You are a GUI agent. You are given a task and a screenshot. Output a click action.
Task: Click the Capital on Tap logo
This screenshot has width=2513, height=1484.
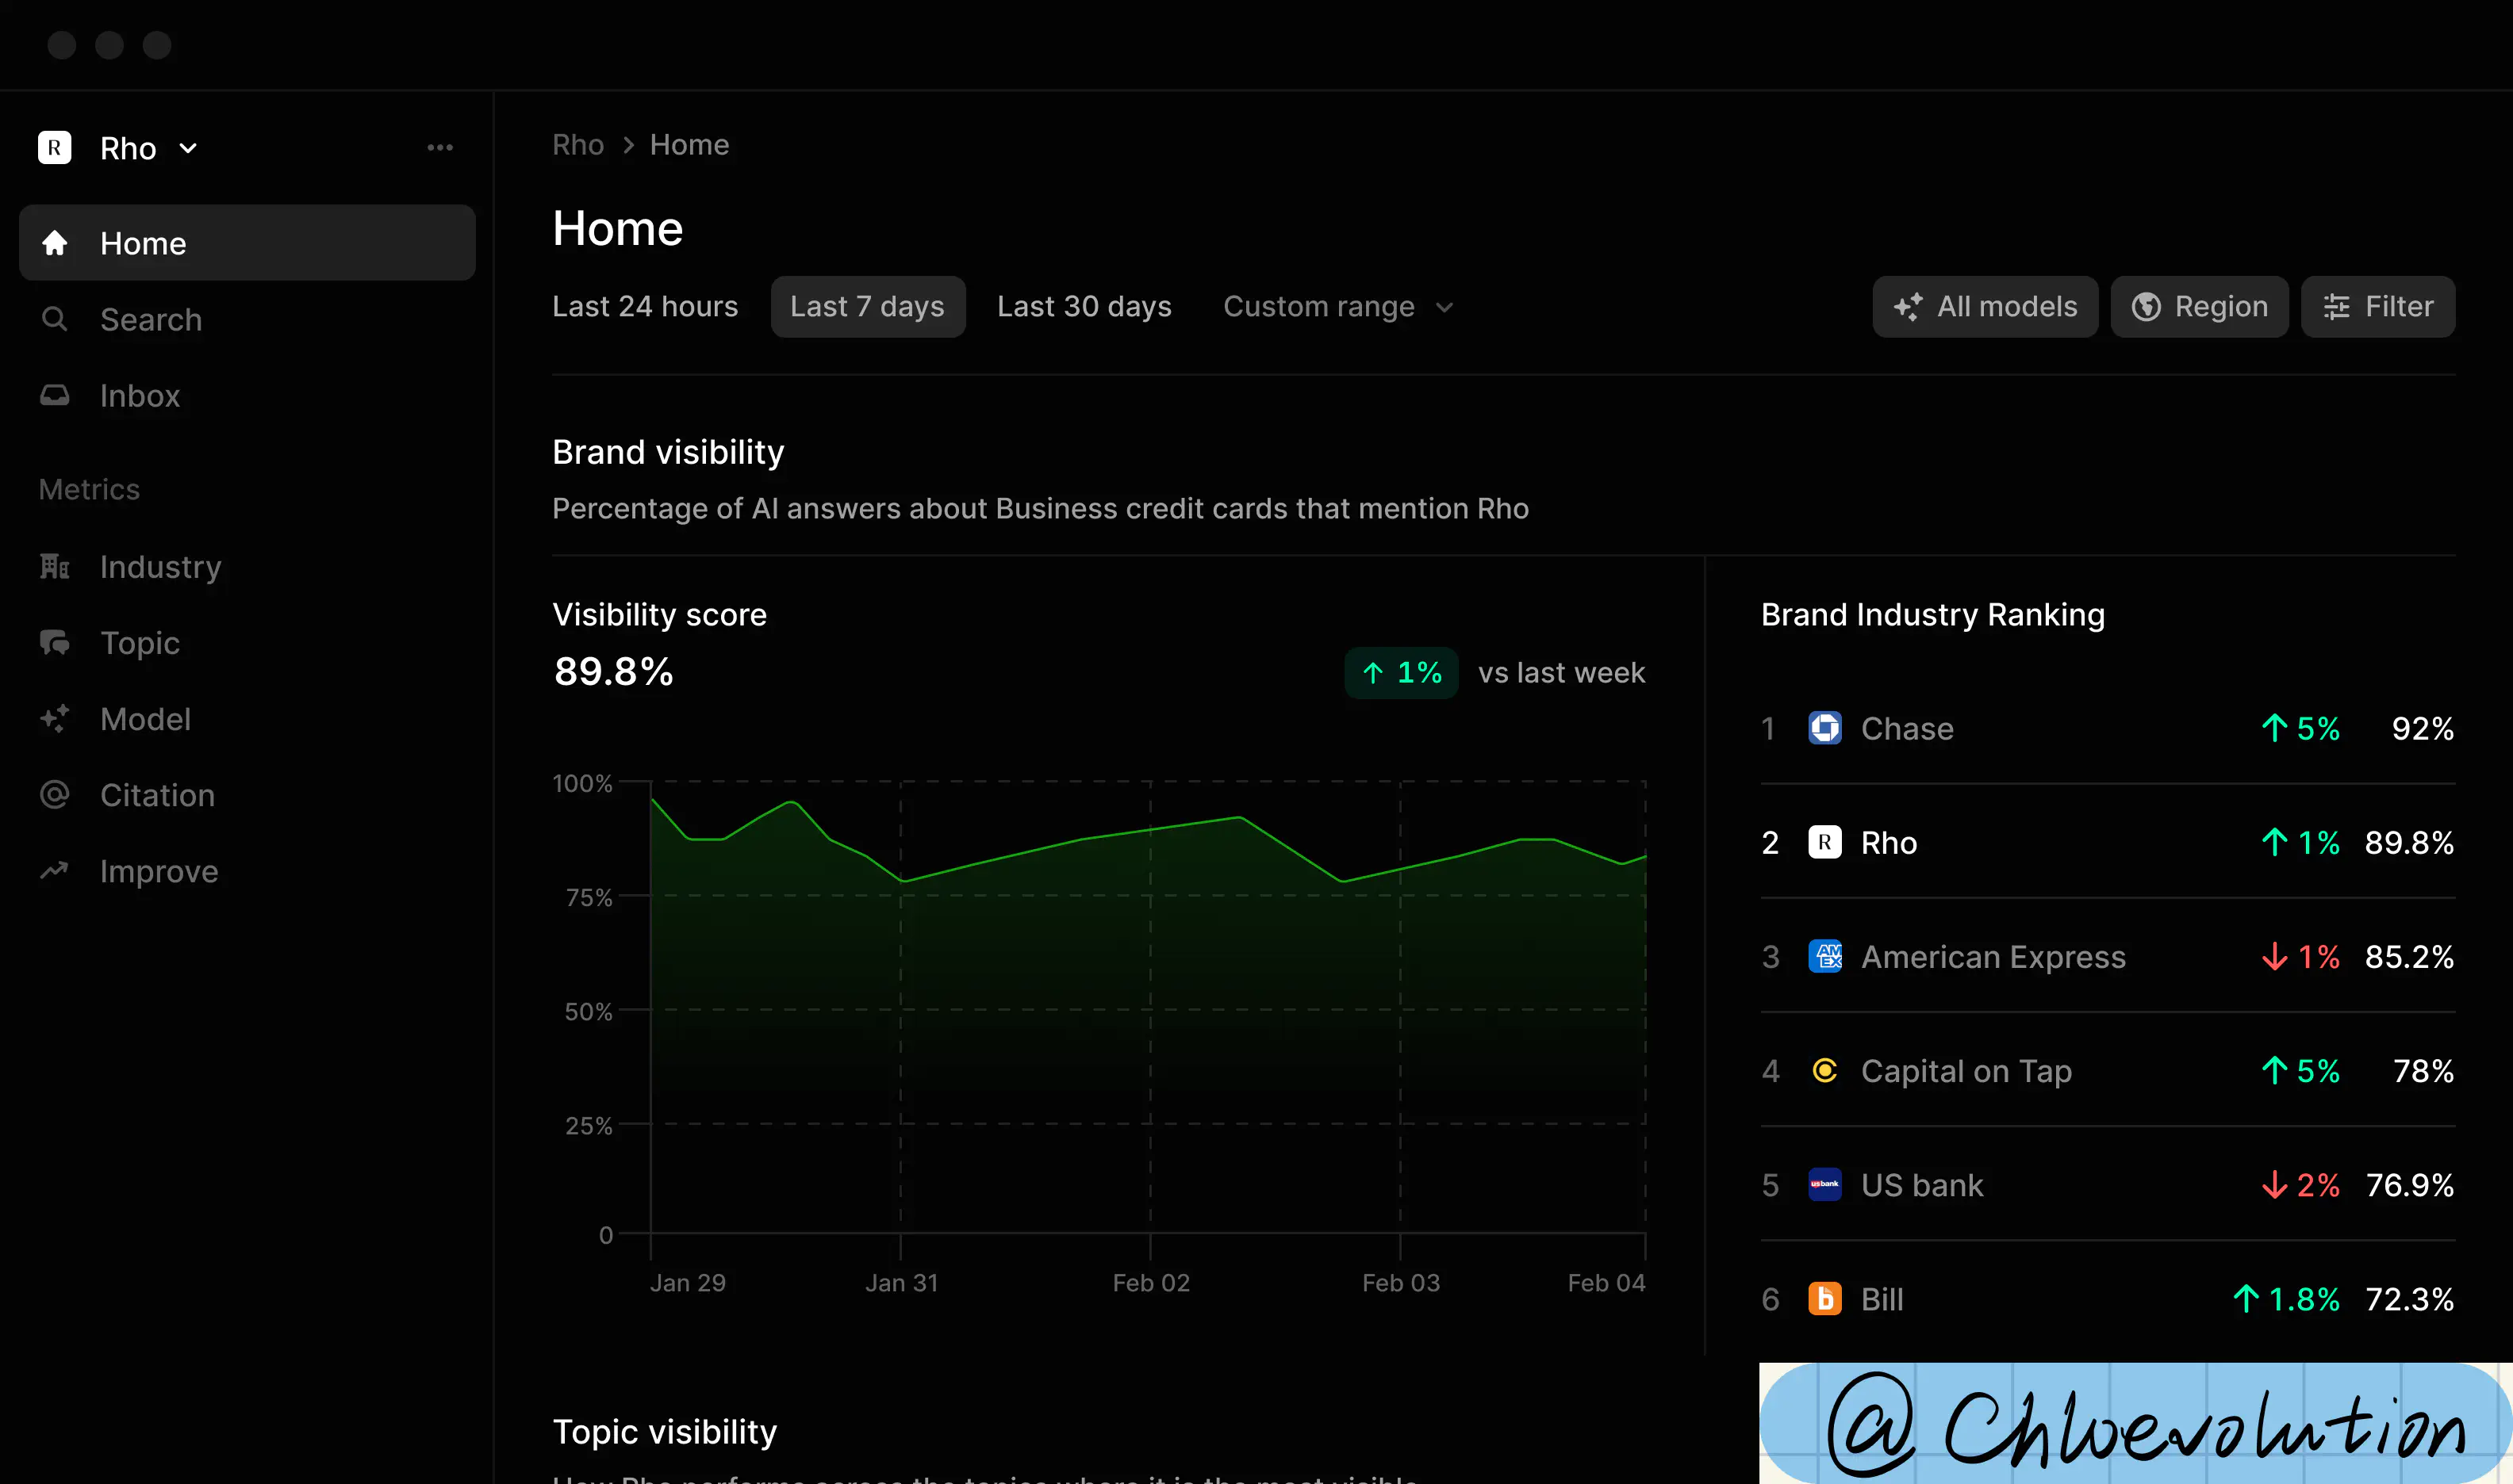click(x=1824, y=1070)
